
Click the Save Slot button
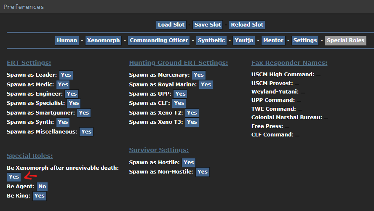(x=207, y=25)
